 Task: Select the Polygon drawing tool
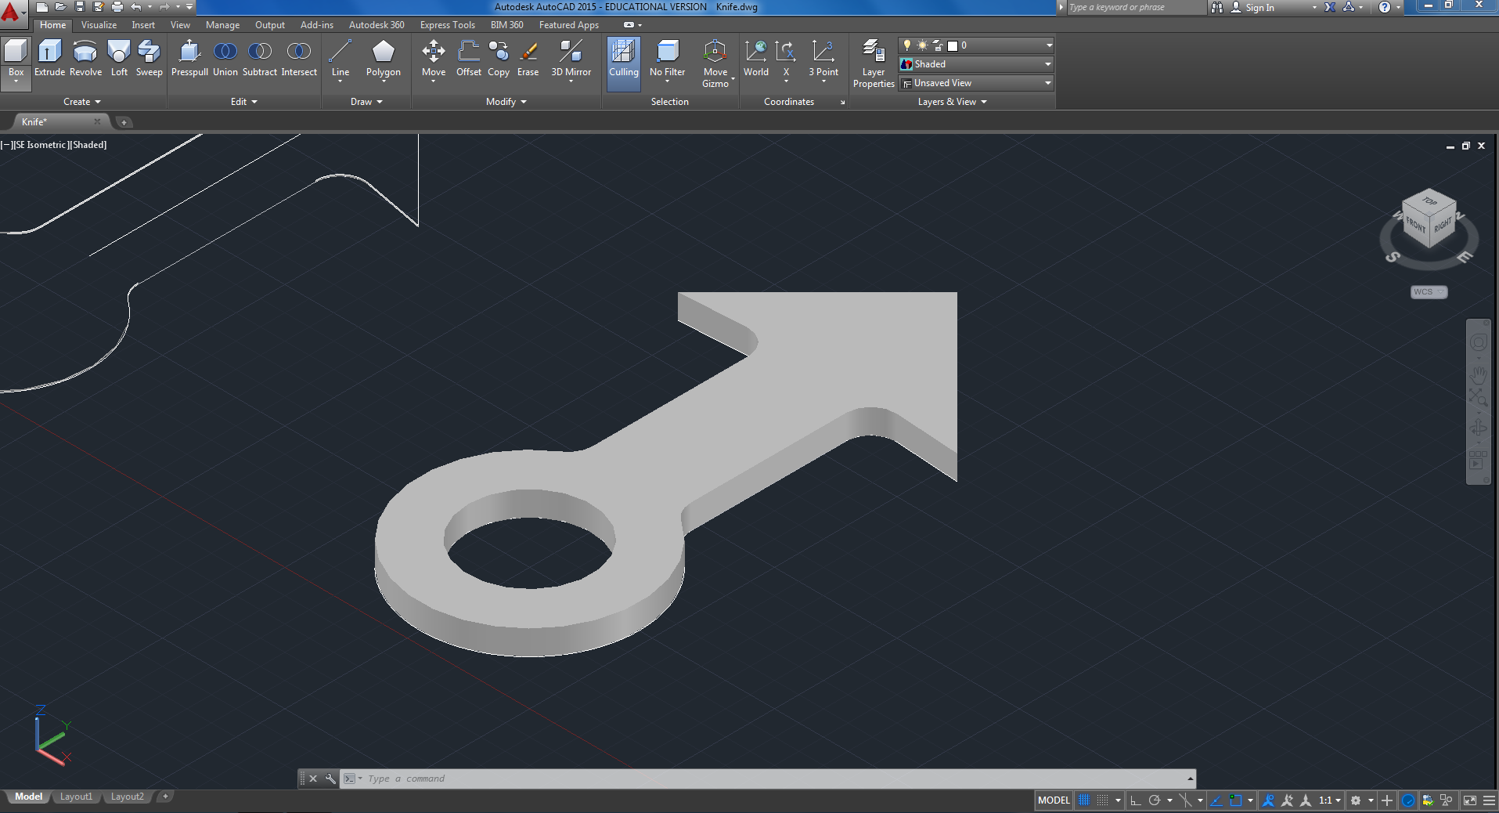click(383, 60)
